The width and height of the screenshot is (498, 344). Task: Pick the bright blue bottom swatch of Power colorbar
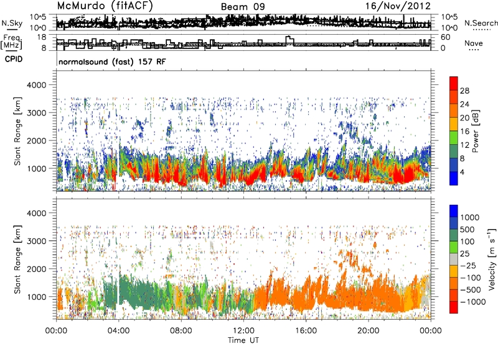point(454,178)
